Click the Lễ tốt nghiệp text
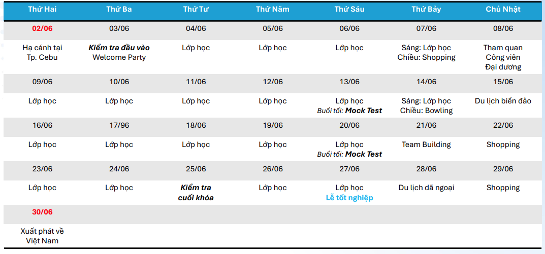 [349, 198]
